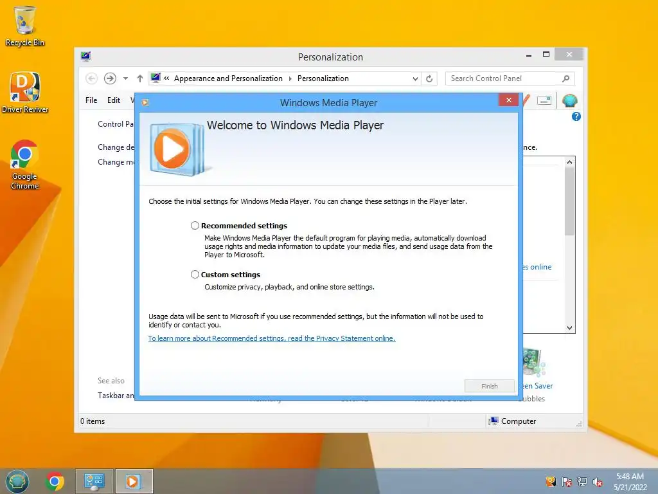
Task: Click the Personalization window title icon
Action: coord(86,57)
